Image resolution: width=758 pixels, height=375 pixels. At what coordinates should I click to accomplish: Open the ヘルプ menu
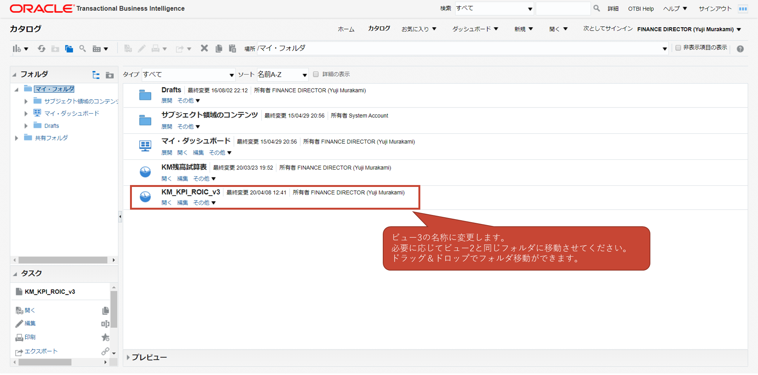675,9
